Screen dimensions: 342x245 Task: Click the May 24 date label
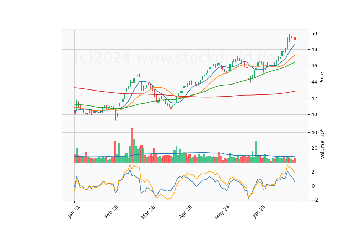point(222,212)
